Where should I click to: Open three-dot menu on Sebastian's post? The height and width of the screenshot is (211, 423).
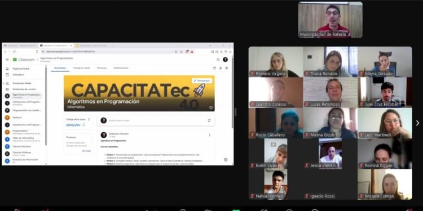click(210, 135)
